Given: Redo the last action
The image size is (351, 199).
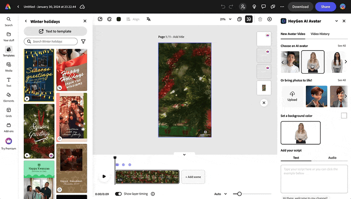Looking at the screenshot, I should 231,7.
